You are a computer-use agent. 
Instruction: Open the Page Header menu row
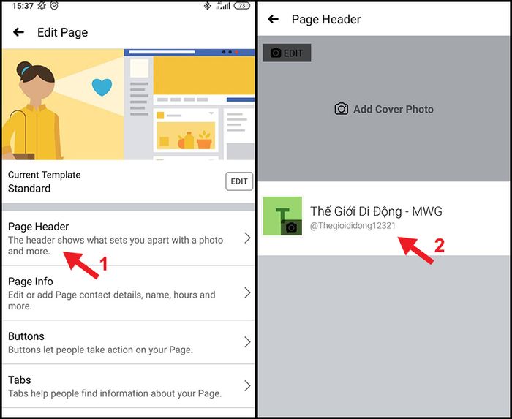click(128, 238)
